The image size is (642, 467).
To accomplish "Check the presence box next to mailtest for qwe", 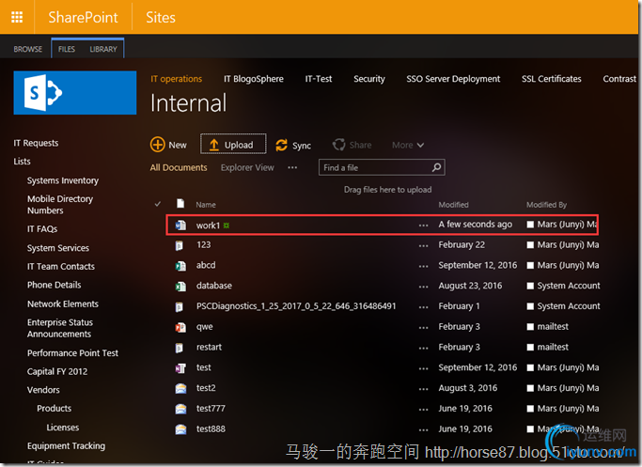I will coord(531,327).
